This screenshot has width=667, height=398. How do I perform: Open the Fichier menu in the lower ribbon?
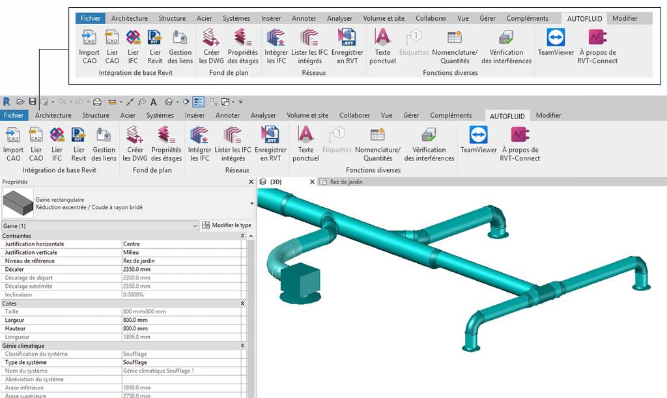[x=14, y=115]
